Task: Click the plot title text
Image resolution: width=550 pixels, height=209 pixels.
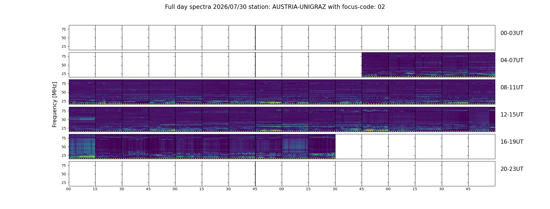Action: [x=275, y=7]
